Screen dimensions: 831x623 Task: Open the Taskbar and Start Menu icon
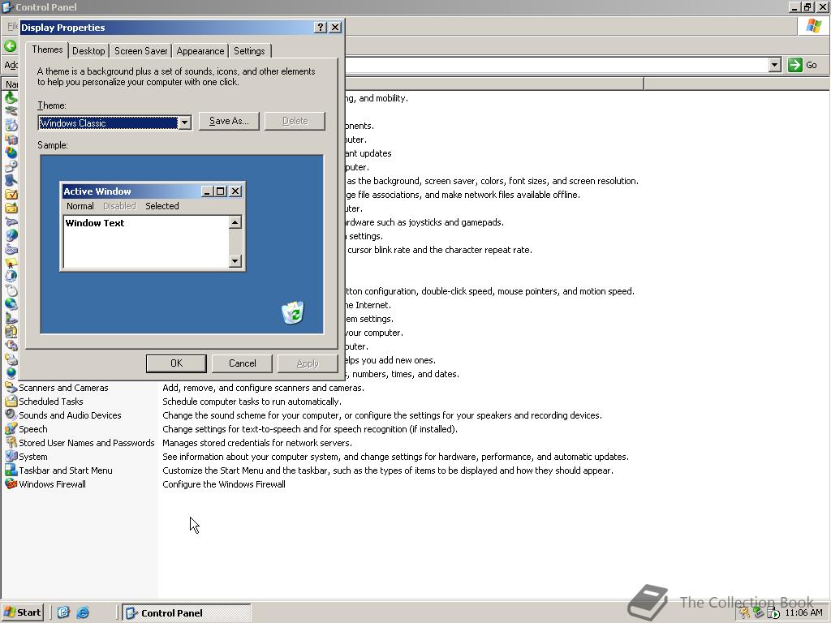click(x=11, y=470)
